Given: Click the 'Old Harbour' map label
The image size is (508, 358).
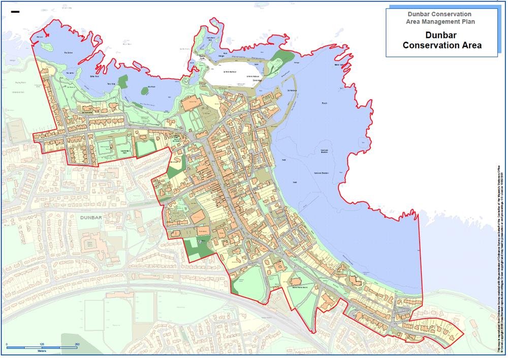Looking at the screenshot, I should coord(292,91).
